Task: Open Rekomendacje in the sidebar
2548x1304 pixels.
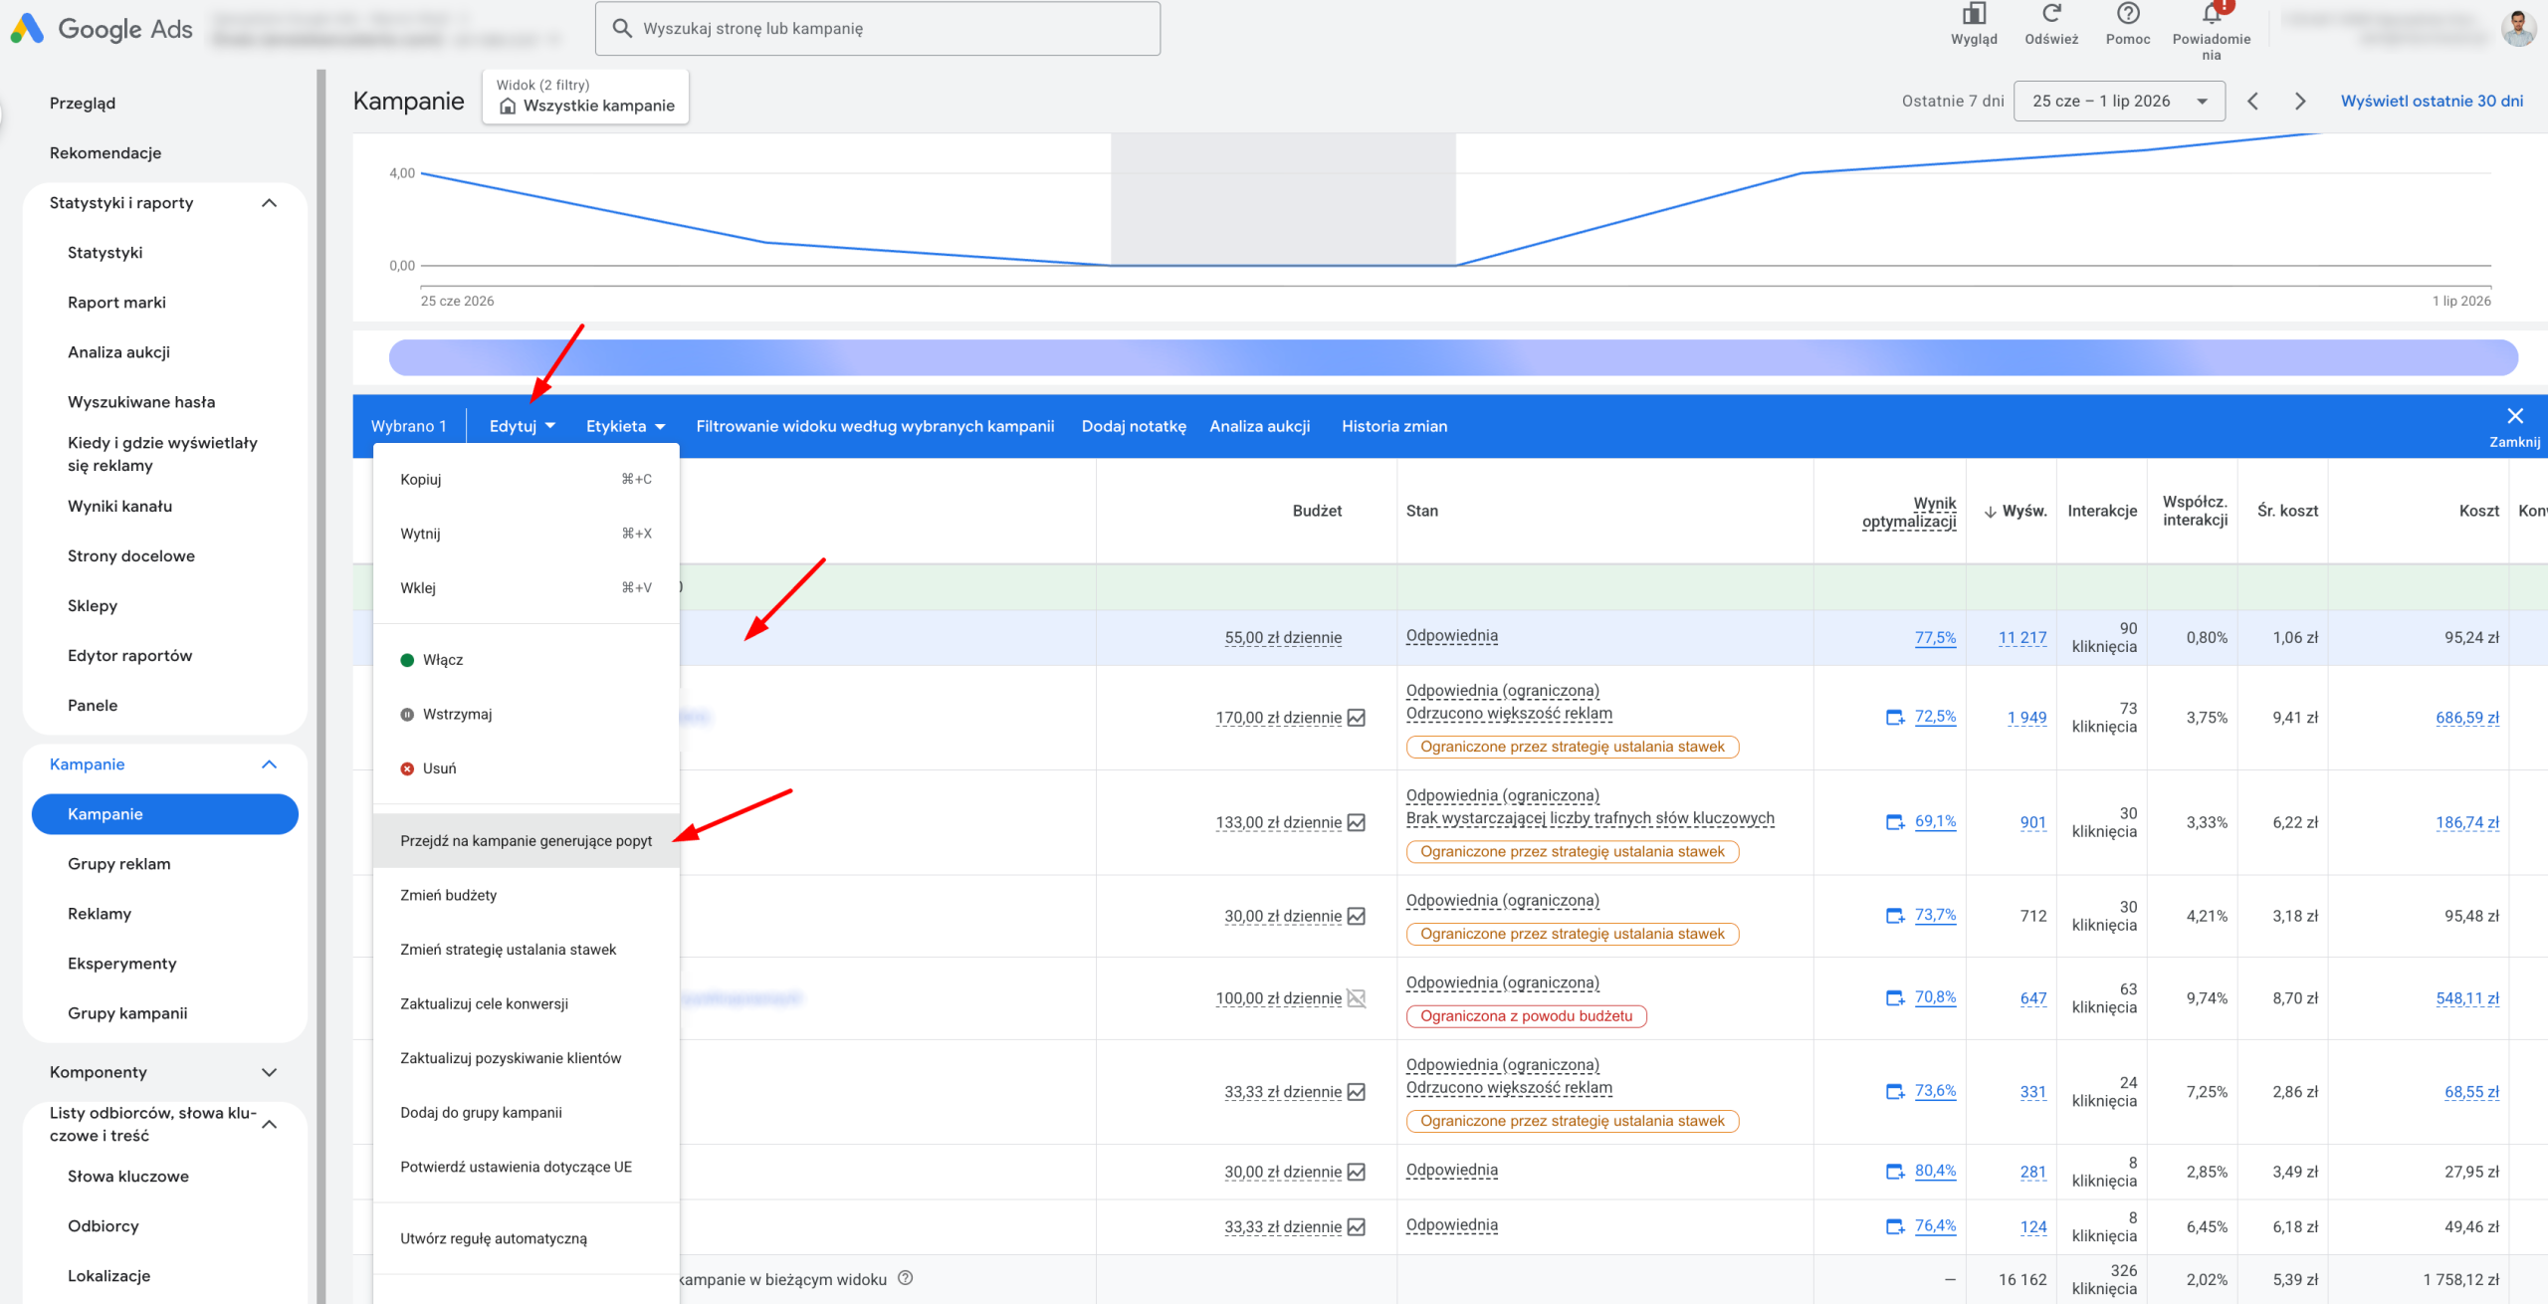Action: pos(106,153)
